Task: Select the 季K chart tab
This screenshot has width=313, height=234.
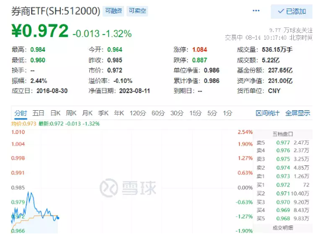Action: click(x=103, y=113)
